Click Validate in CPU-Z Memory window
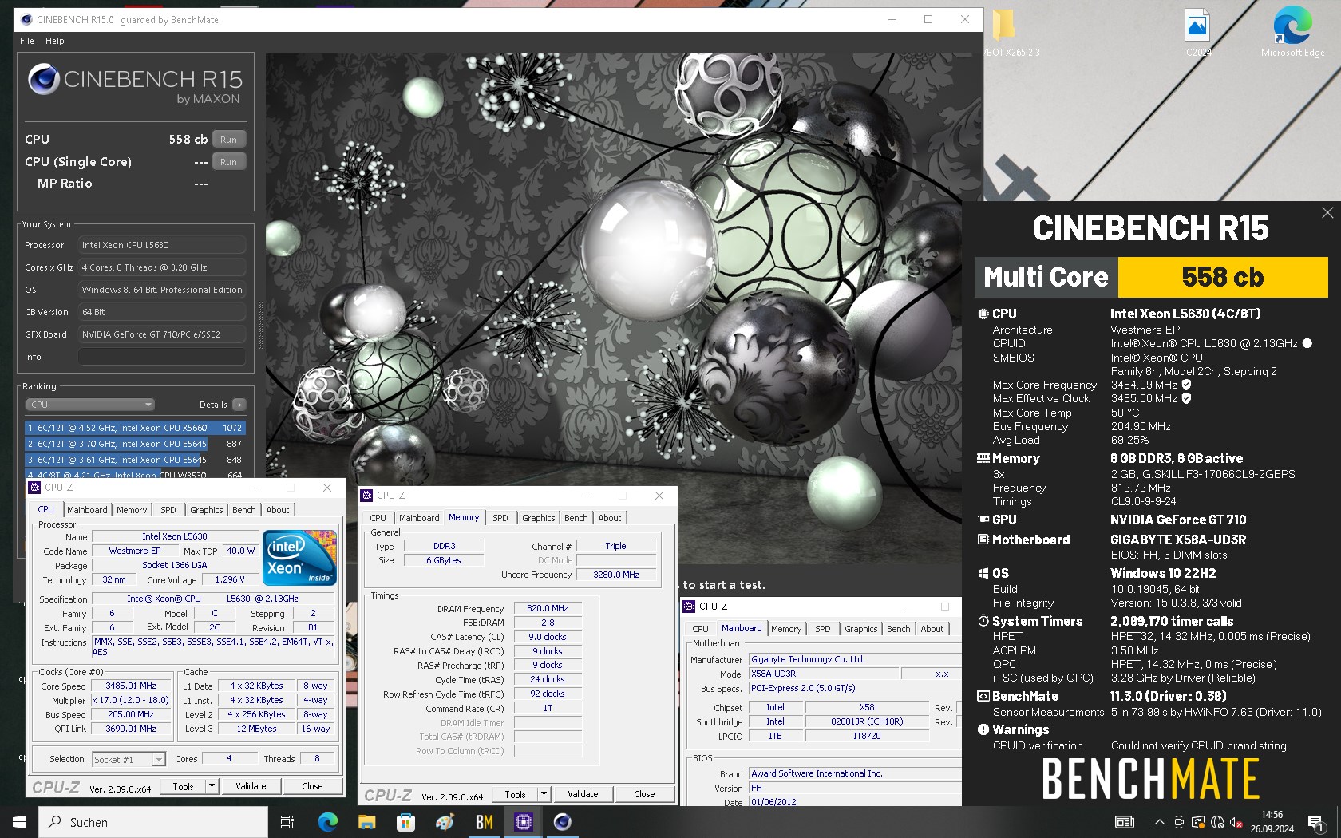The image size is (1341, 838). tap(583, 794)
